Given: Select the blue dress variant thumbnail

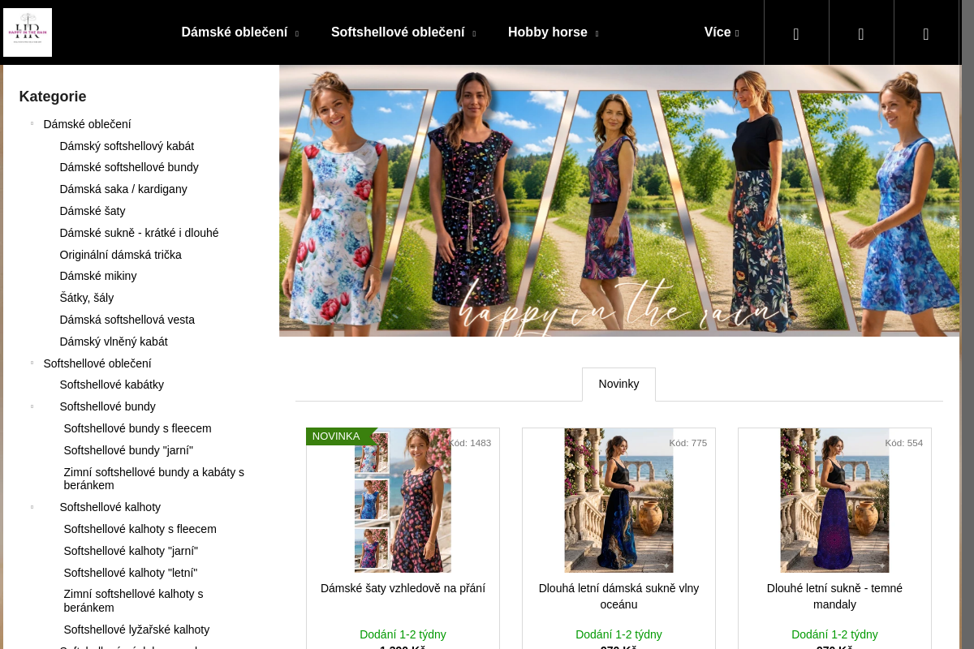Looking at the screenshot, I should point(372,501).
